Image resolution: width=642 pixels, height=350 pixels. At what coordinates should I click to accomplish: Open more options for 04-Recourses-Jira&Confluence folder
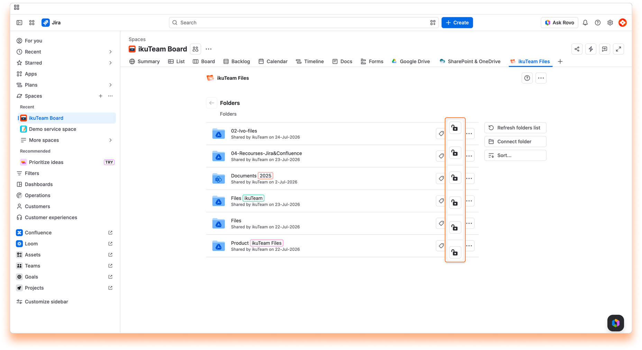point(469,156)
